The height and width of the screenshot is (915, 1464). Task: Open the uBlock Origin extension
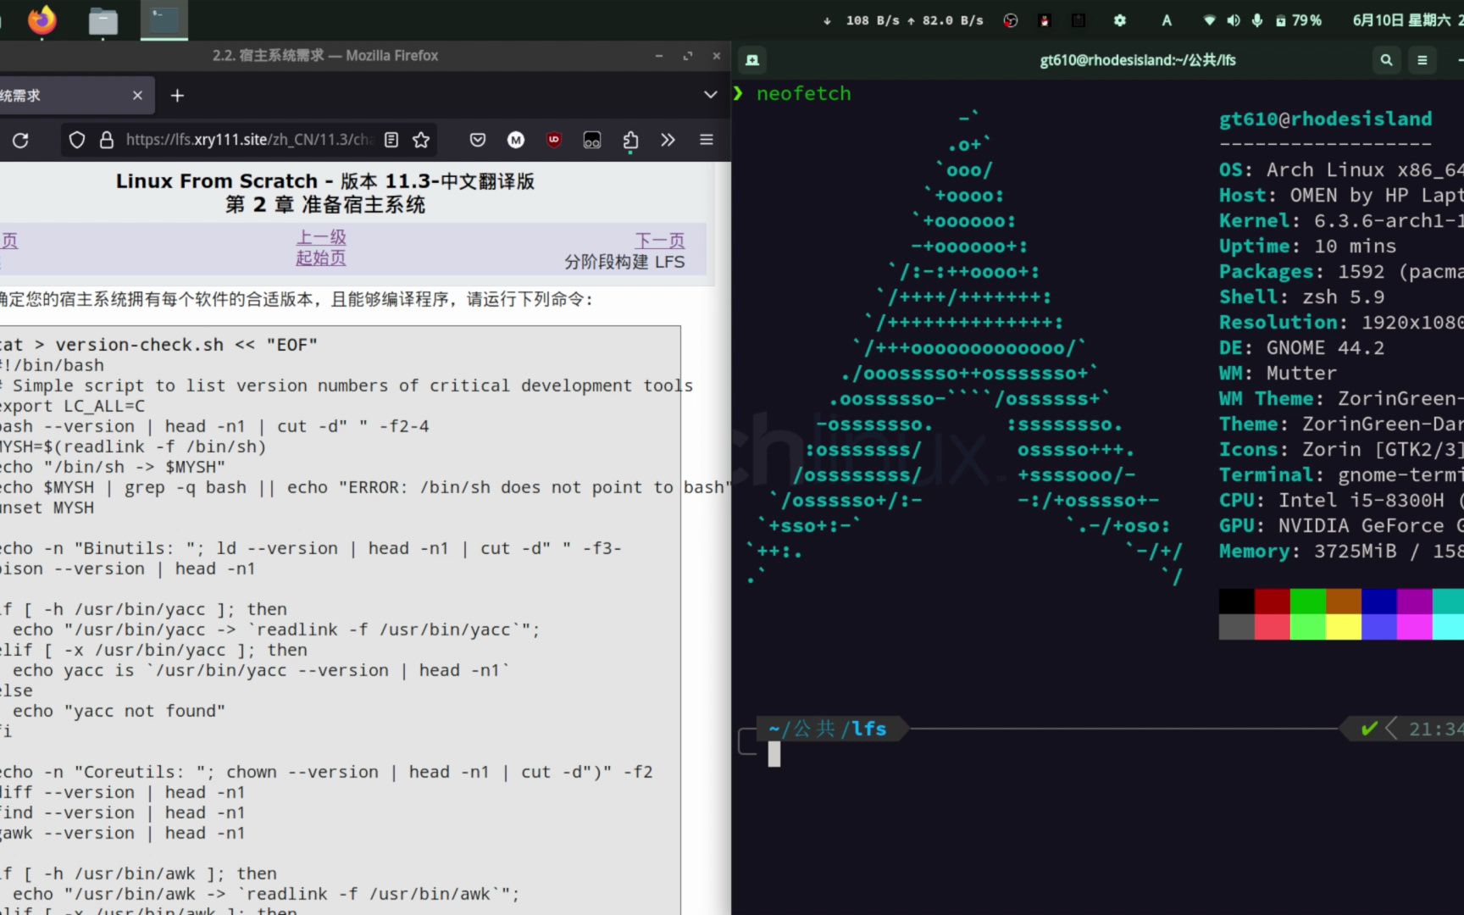click(x=554, y=140)
